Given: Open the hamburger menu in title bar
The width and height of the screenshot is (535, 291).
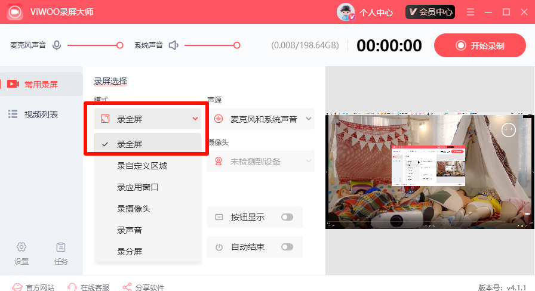Looking at the screenshot, I should click(471, 13).
